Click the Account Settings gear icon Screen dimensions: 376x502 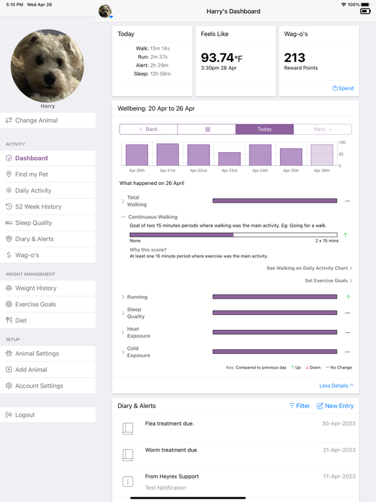point(9,386)
